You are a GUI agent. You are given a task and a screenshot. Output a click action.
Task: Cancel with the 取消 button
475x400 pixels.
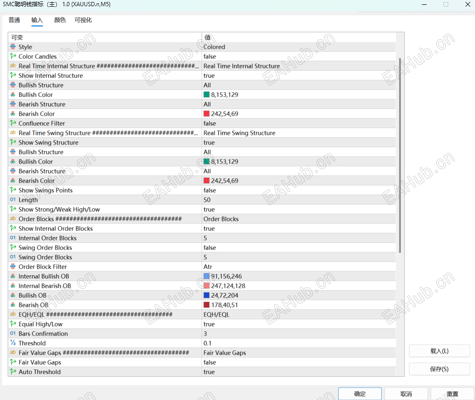(x=406, y=394)
